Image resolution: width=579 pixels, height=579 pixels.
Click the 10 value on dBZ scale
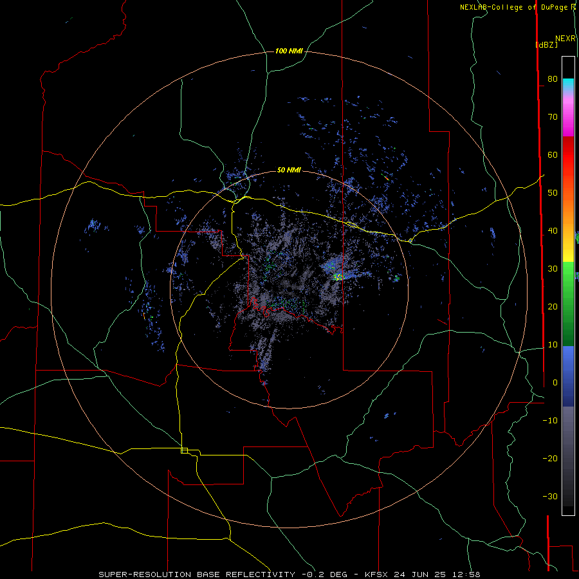(x=553, y=345)
